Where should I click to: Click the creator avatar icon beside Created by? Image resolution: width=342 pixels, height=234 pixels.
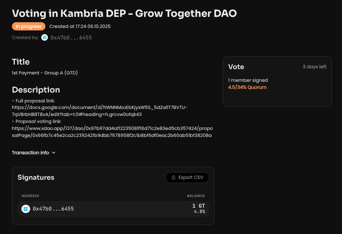click(45, 37)
